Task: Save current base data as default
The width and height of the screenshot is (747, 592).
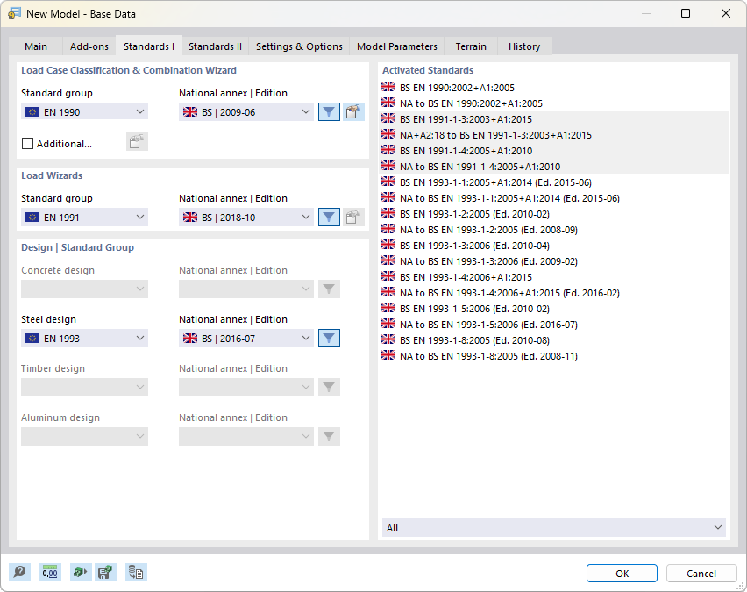Action: [x=105, y=572]
